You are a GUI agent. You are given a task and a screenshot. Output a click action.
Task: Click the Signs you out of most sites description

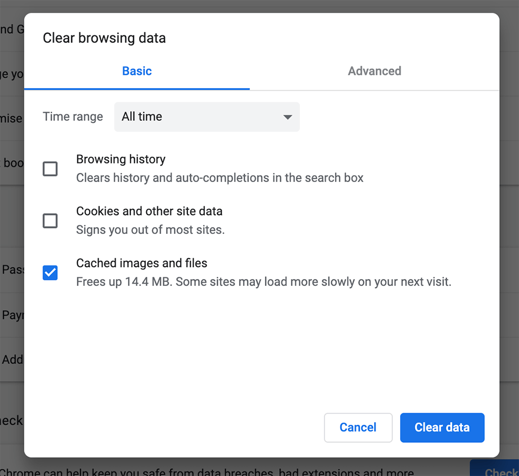pyautogui.click(x=151, y=230)
